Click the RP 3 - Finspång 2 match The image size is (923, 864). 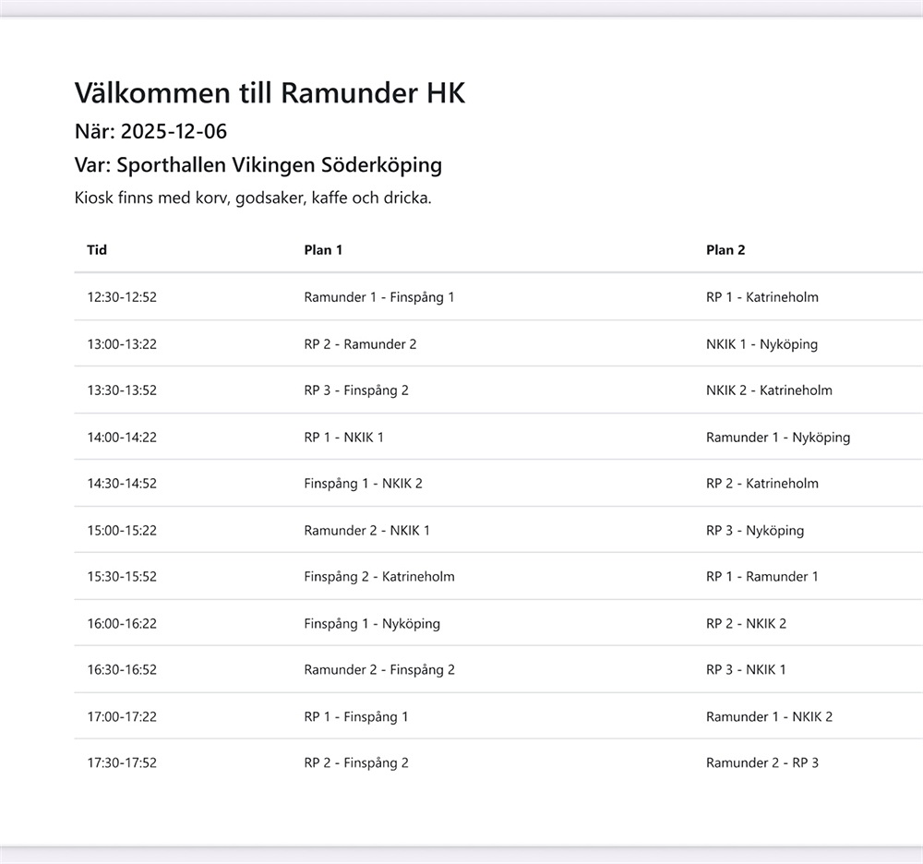(x=355, y=390)
